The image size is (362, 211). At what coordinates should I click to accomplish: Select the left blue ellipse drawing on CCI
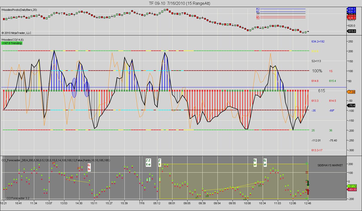(x=74, y=88)
